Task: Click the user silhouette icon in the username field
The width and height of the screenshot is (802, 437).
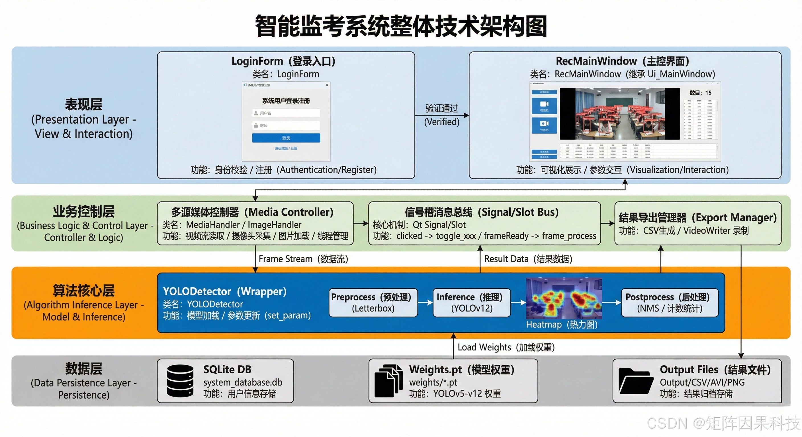Action: pos(256,113)
